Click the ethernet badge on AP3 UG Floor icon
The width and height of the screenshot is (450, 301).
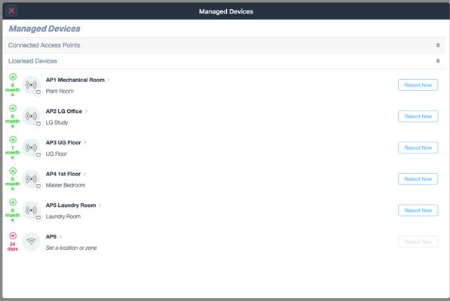pyautogui.click(x=38, y=155)
